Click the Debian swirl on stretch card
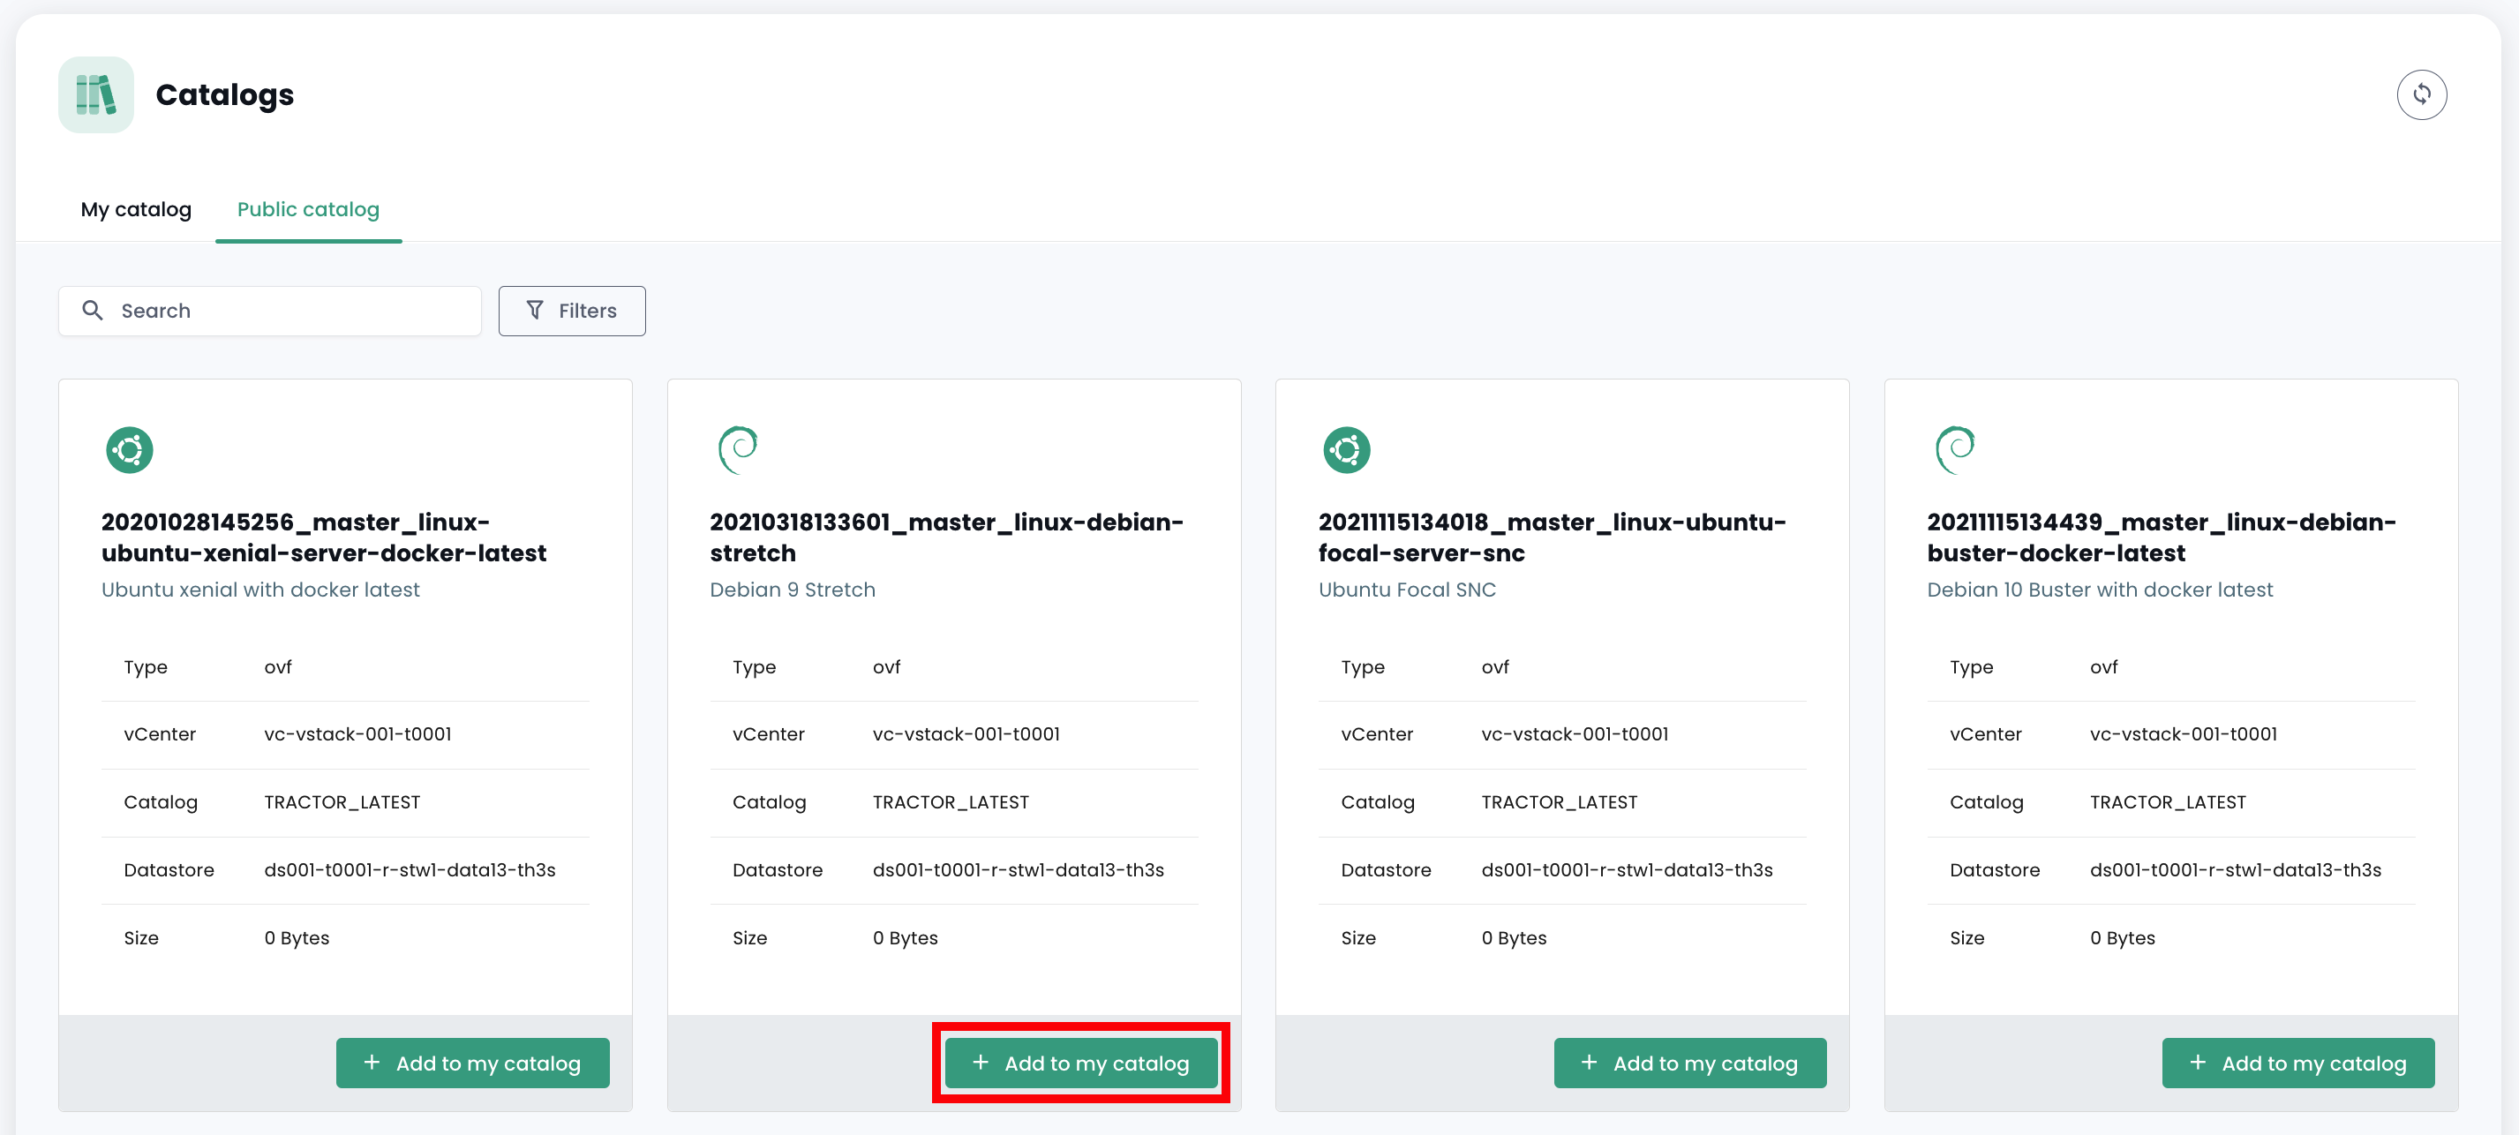 [x=738, y=450]
